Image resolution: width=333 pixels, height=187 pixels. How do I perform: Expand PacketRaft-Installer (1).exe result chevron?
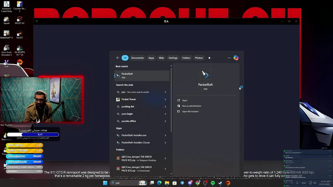[165, 143]
